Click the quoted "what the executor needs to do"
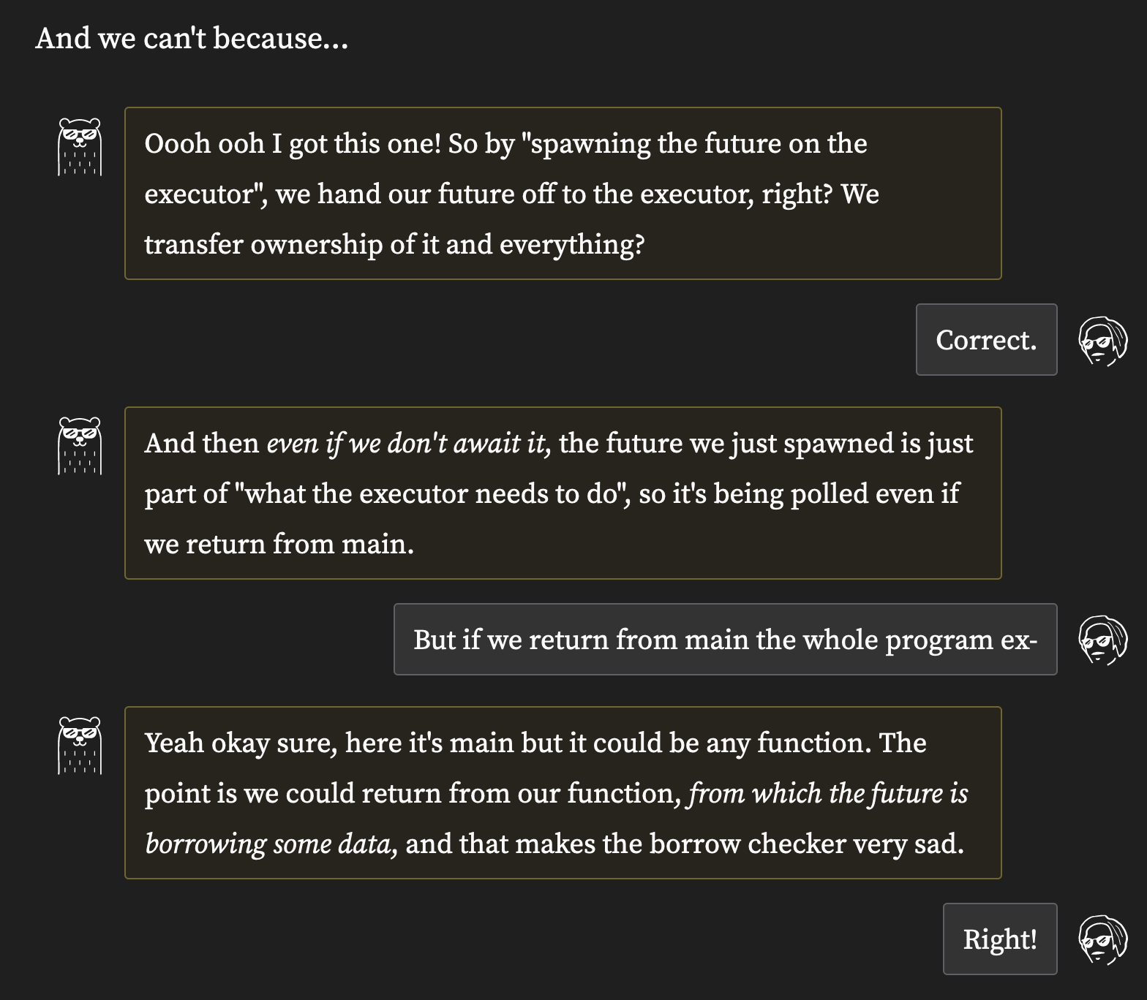Screen dimensions: 1147x1000 click(433, 494)
